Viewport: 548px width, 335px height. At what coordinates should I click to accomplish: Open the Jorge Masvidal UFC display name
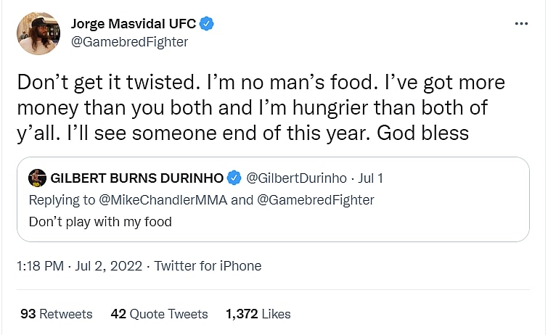pyautogui.click(x=134, y=24)
